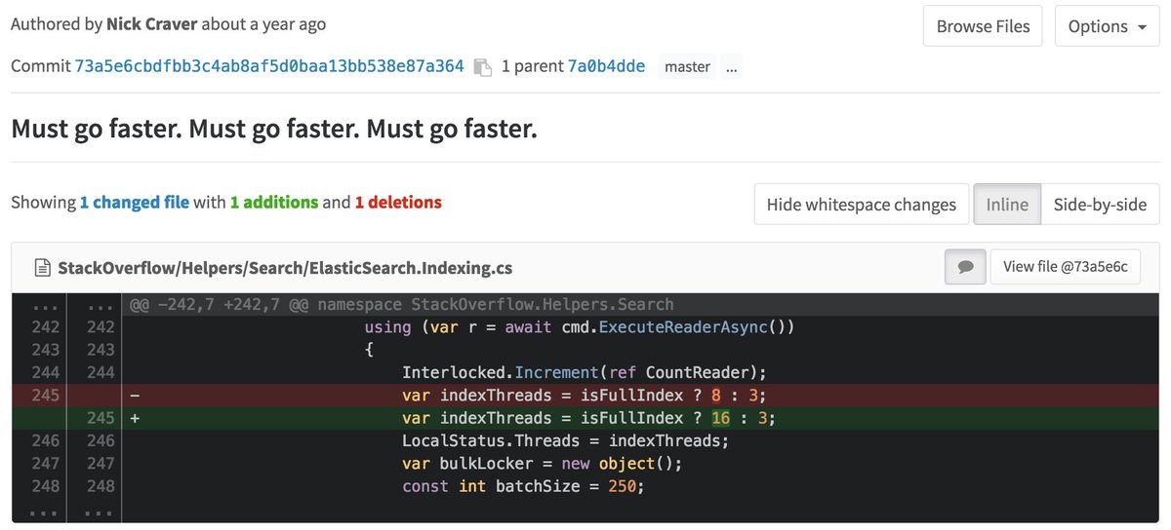The height and width of the screenshot is (530, 1171).
Task: Click '1 additions' text
Action: point(274,203)
